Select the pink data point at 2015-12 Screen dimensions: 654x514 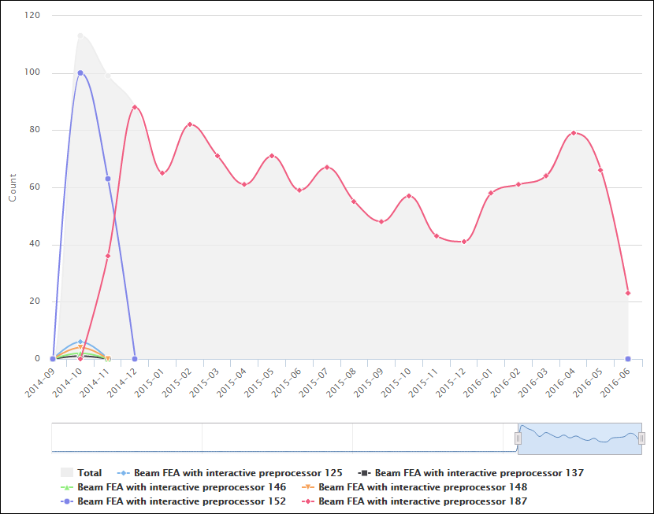coord(464,242)
